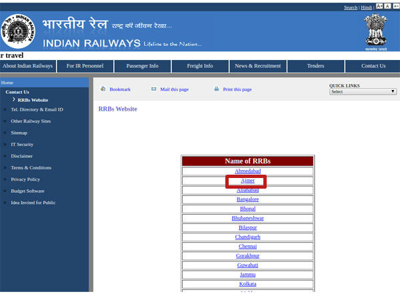Open the Jammu RRB link
This screenshot has width=400, height=300.
(248, 275)
